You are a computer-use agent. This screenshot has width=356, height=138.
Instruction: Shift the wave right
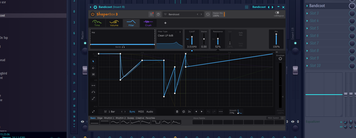(202, 112)
